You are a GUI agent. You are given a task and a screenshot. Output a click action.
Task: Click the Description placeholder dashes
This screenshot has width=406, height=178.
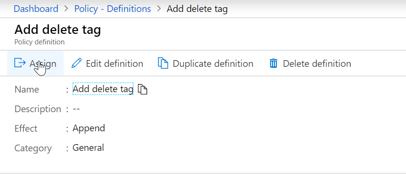[76, 109]
